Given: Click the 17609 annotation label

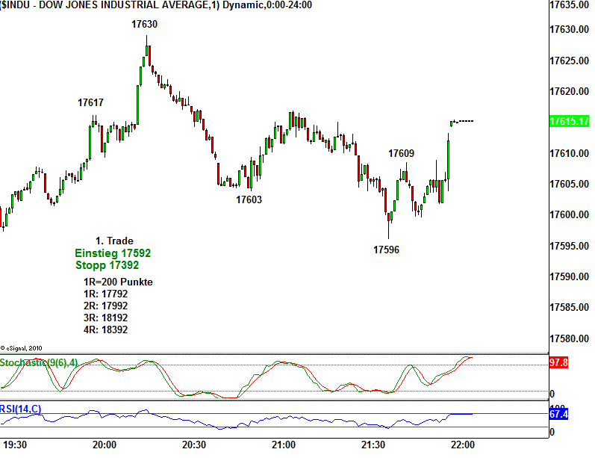Looking at the screenshot, I should point(401,153).
